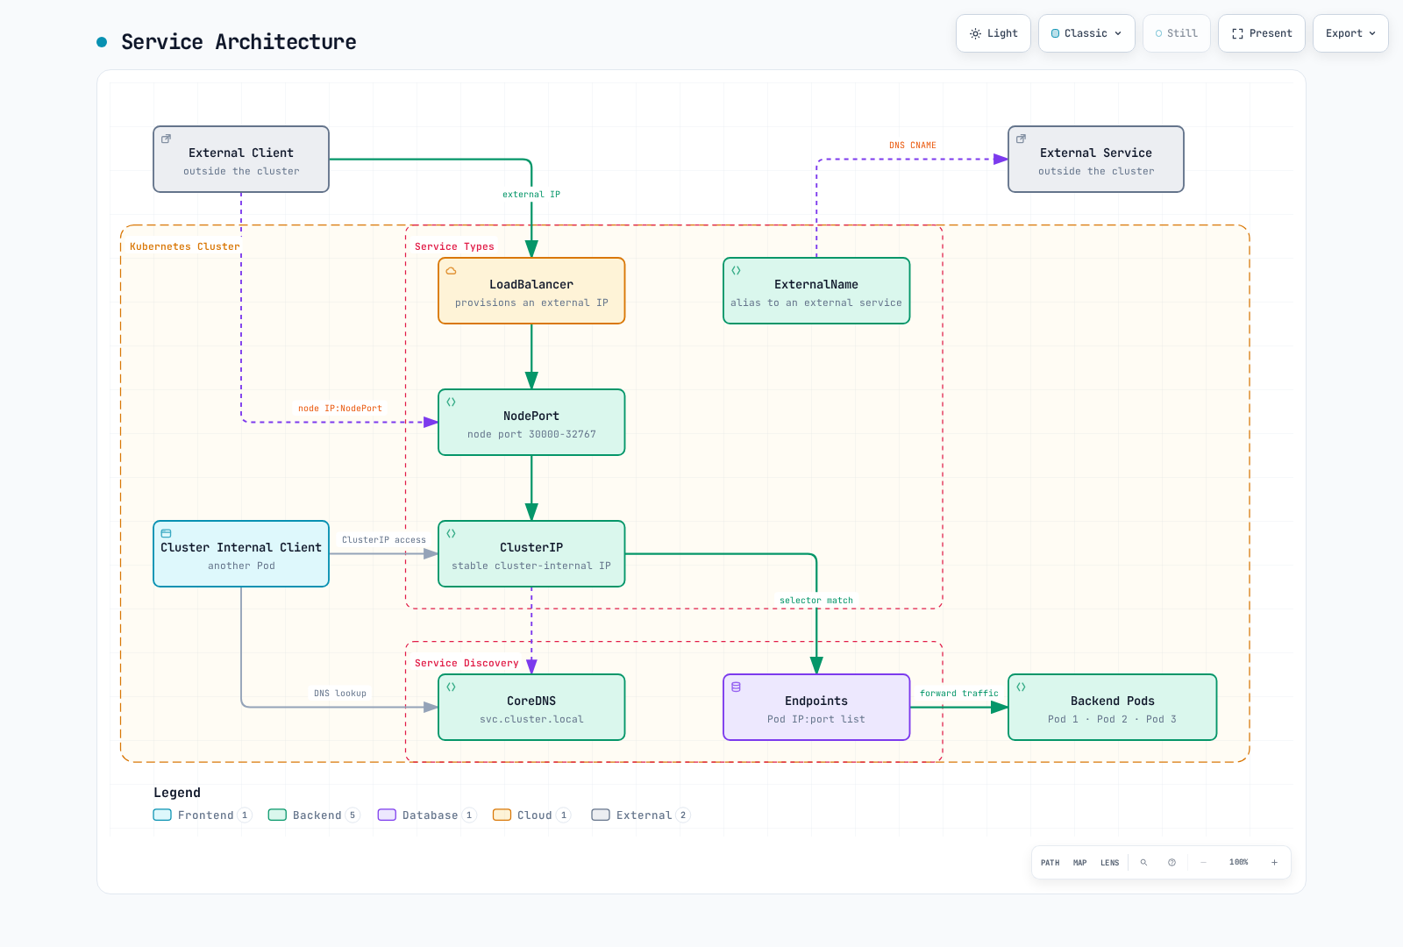Viewport: 1403px width, 947px height.
Task: Open the Classic style dropdown
Action: point(1086,33)
